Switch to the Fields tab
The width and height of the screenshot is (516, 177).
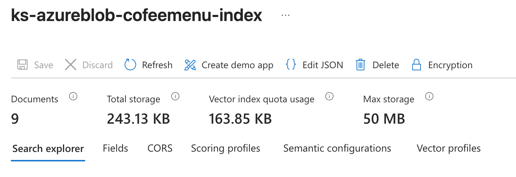115,148
